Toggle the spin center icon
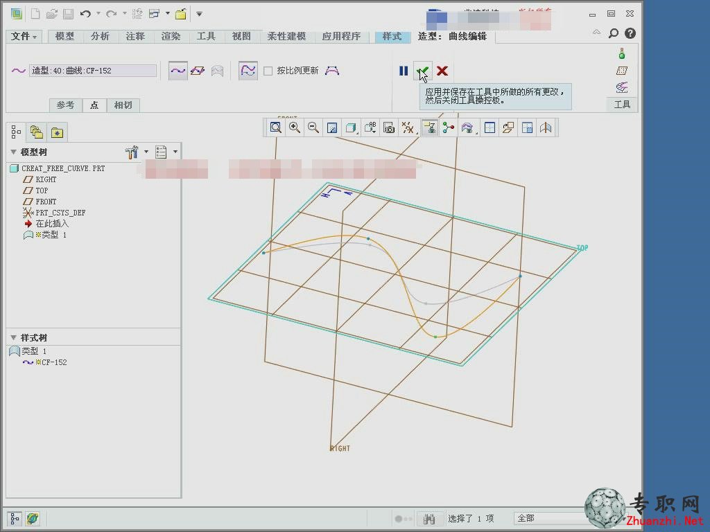Viewport: 710px width, 532px height. click(449, 128)
